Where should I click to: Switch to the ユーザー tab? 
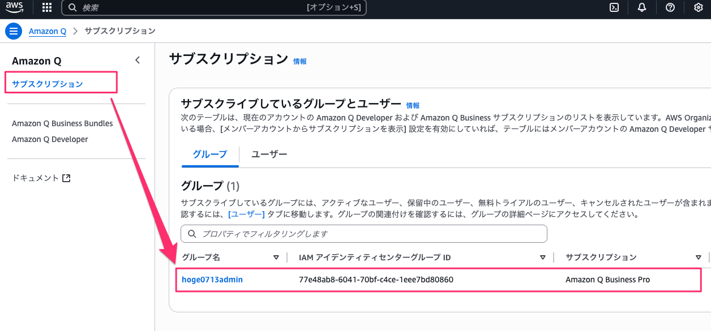269,154
